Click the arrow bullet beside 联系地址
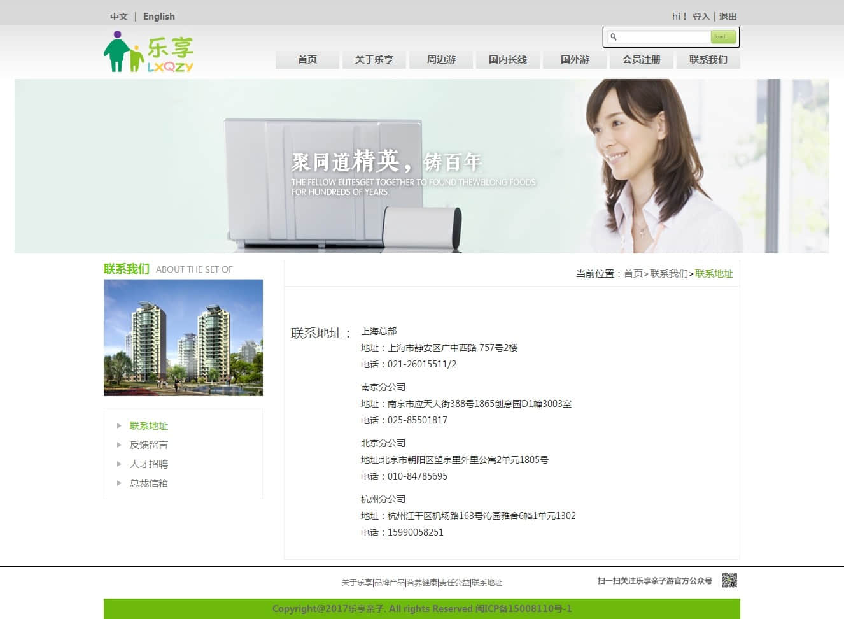Screen dimensions: 844x619 (119, 425)
